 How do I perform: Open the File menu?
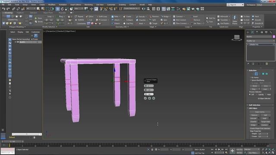pos(3,5)
